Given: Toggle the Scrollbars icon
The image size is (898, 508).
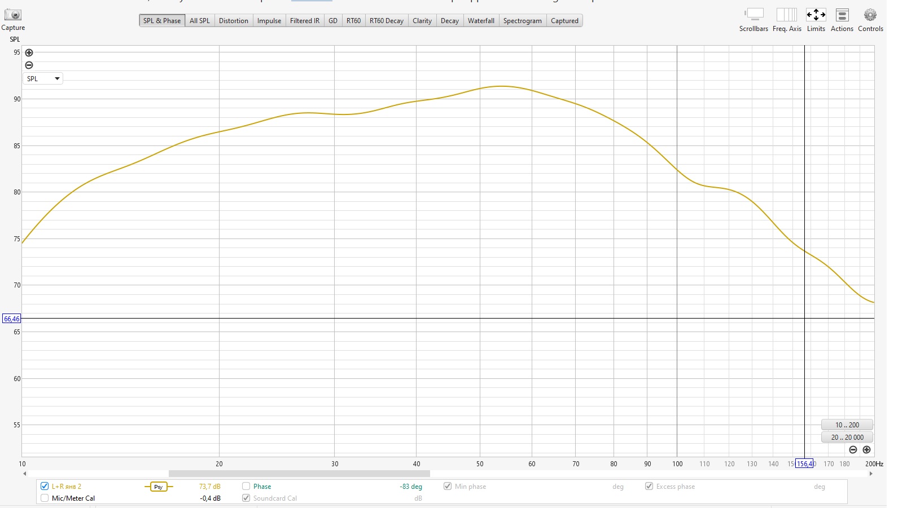Looking at the screenshot, I should [754, 15].
